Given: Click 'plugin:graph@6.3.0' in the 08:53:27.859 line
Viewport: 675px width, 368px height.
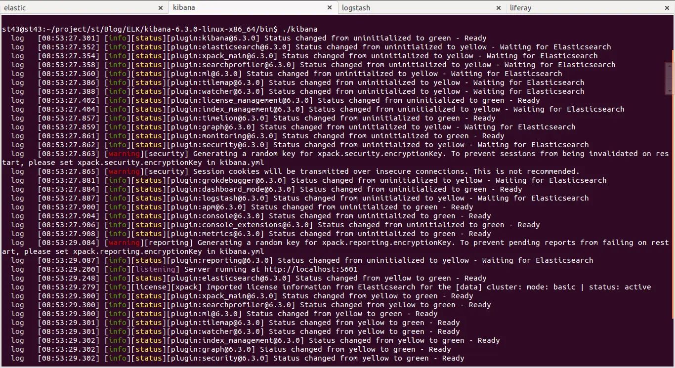Looking at the screenshot, I should 212,127.
